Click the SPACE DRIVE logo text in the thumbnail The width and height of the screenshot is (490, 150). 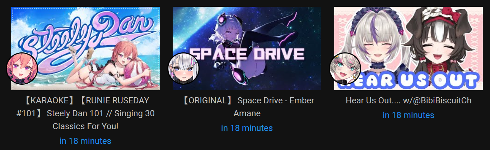[x=247, y=54]
